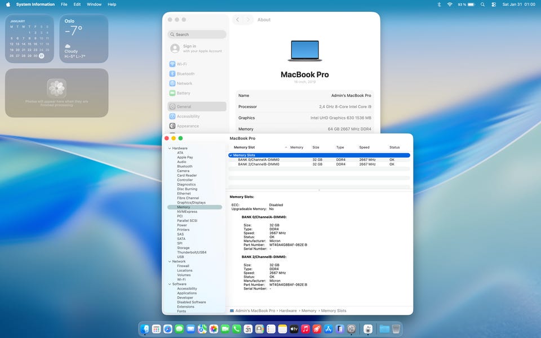Open Control Center from the menu bar
Image resolution: width=541 pixels, height=338 pixels.
(x=494, y=5)
